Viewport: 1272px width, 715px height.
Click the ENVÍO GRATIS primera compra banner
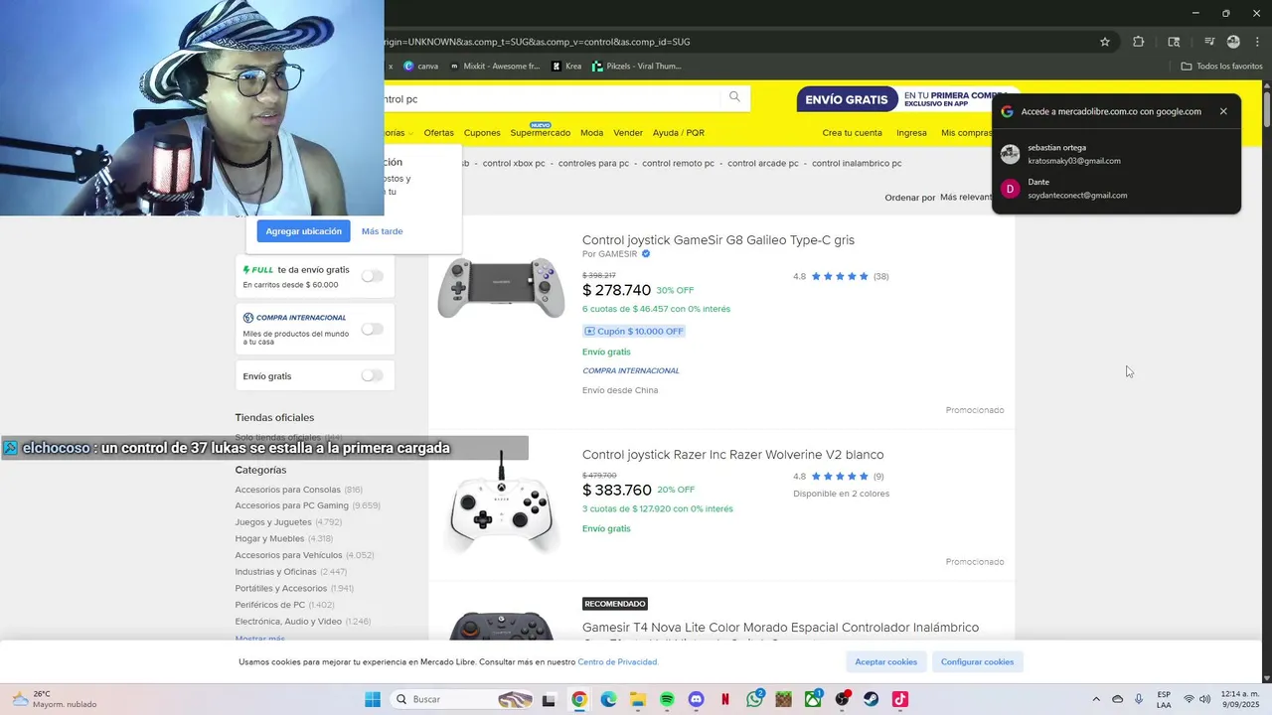pyautogui.click(x=902, y=99)
